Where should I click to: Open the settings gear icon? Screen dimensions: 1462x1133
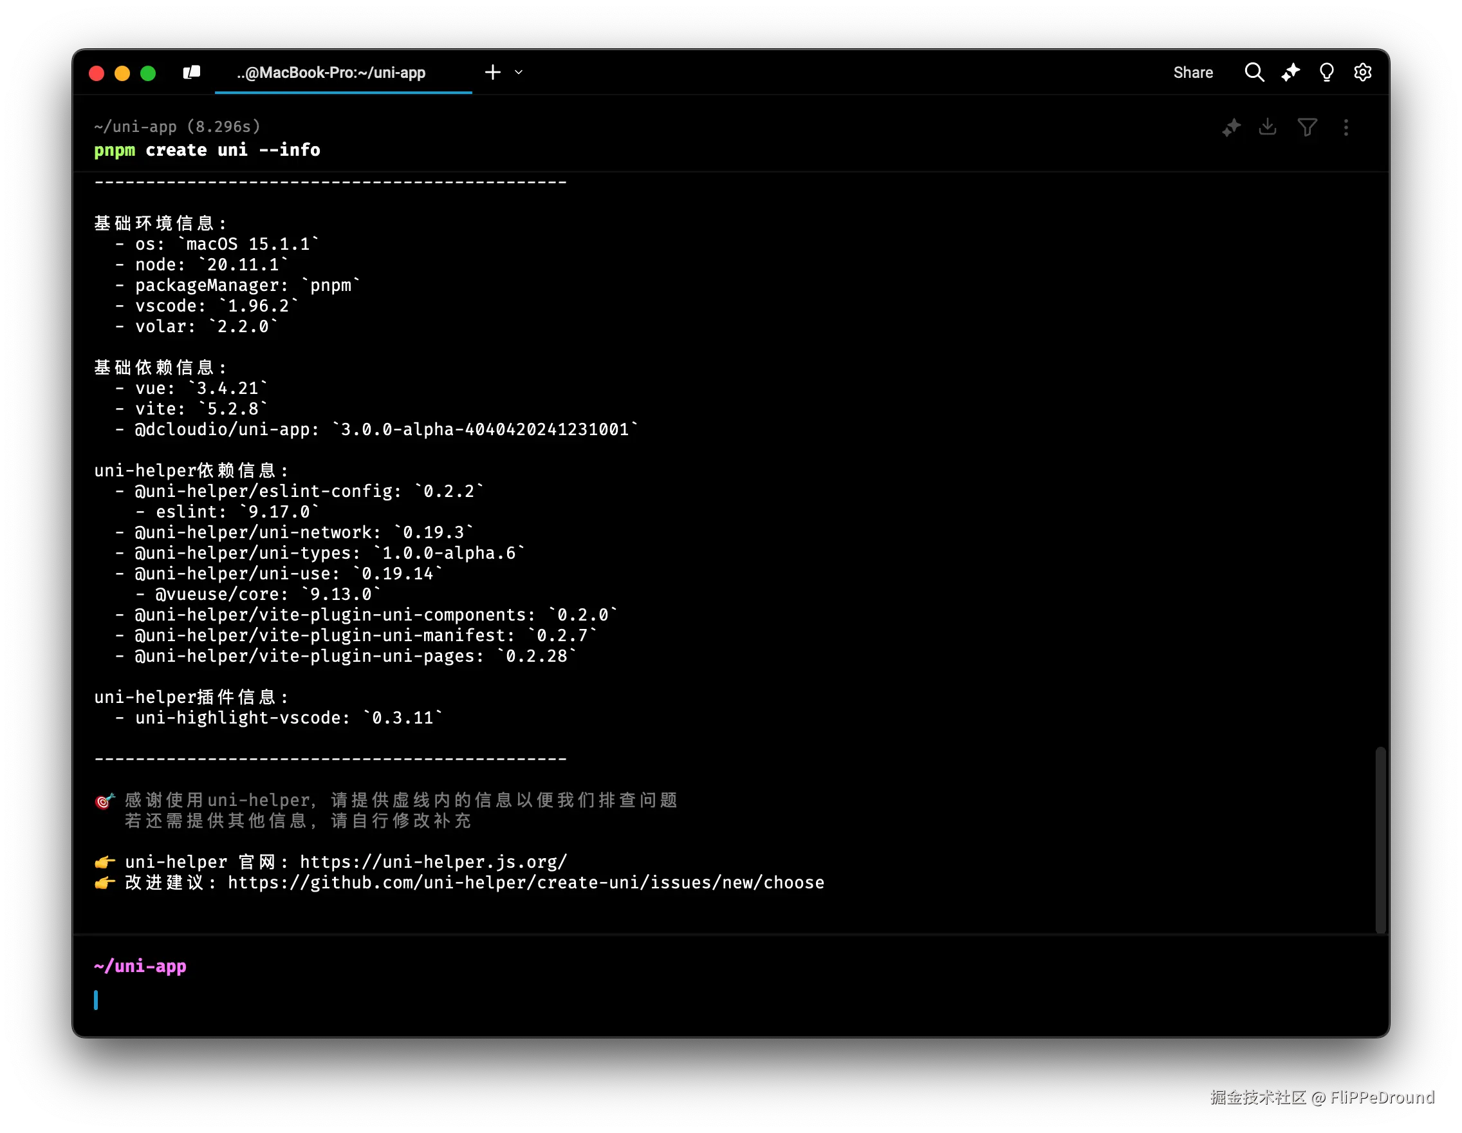coord(1362,72)
